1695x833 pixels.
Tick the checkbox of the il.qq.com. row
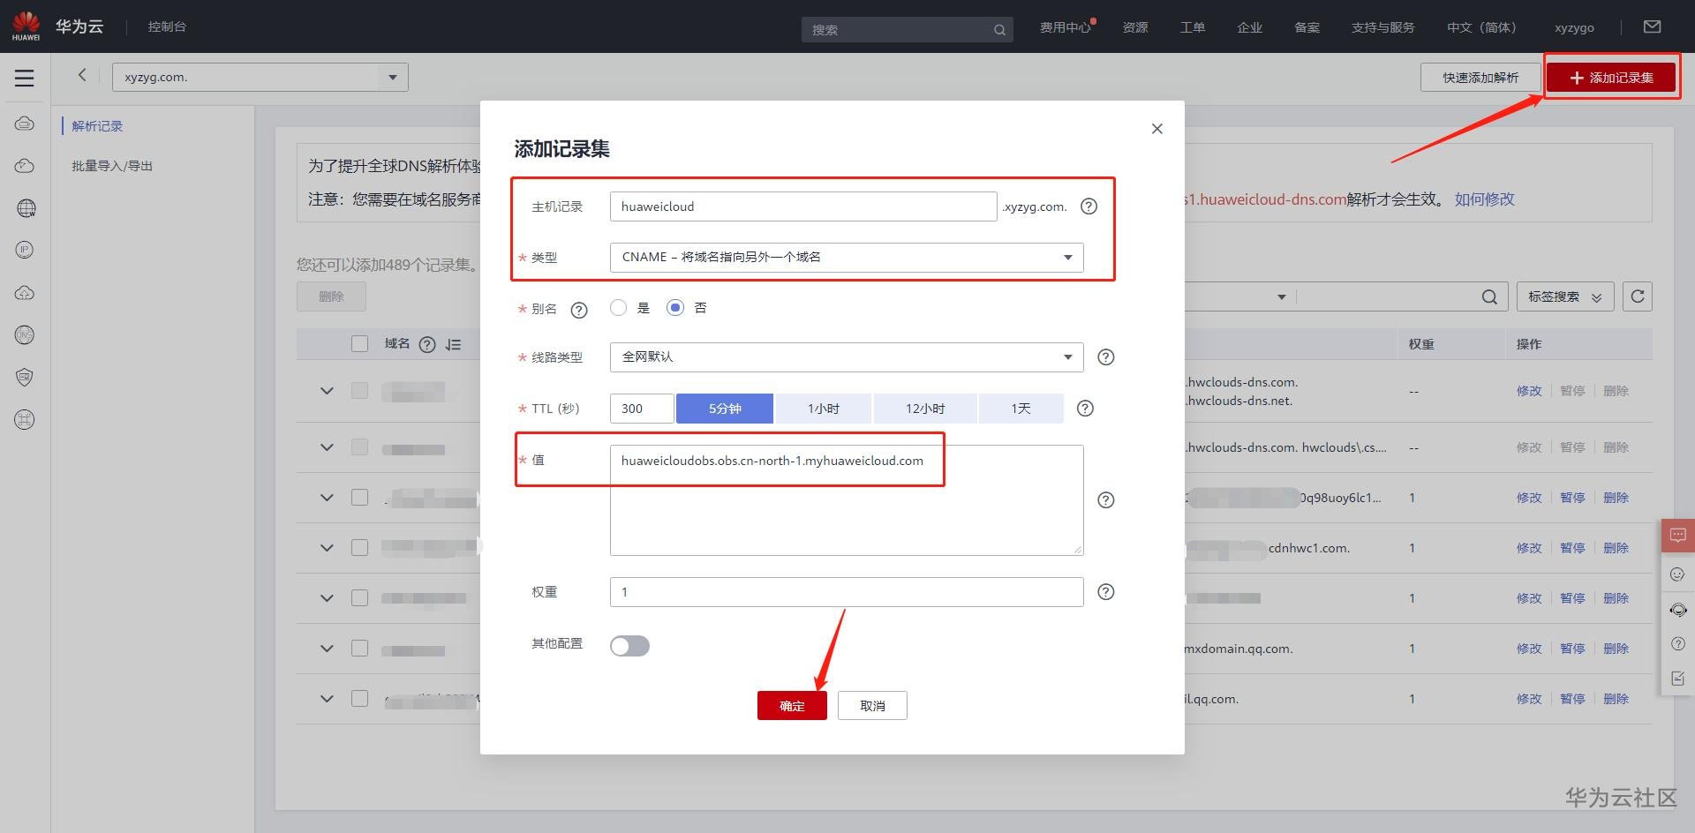tap(359, 699)
